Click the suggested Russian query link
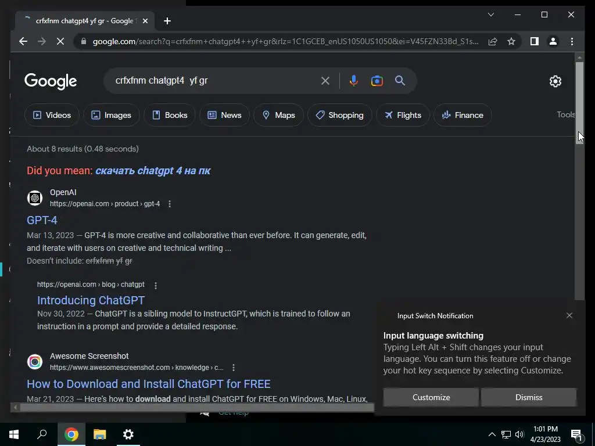Viewport: 595px width, 446px height. 153,171
